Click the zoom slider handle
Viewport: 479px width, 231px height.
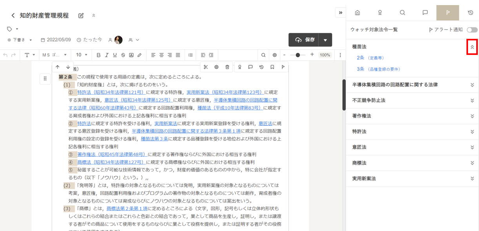[298, 55]
